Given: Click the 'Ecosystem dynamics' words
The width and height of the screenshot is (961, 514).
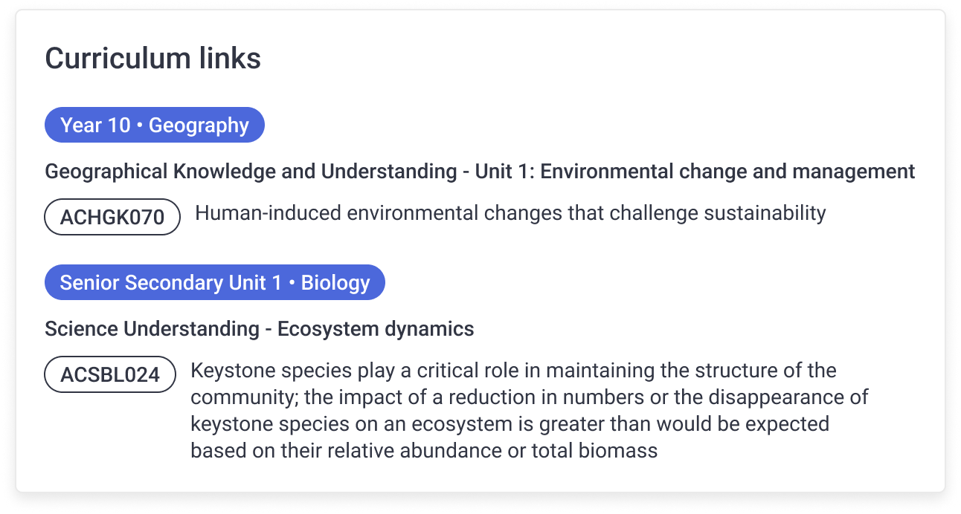Looking at the screenshot, I should [x=376, y=328].
